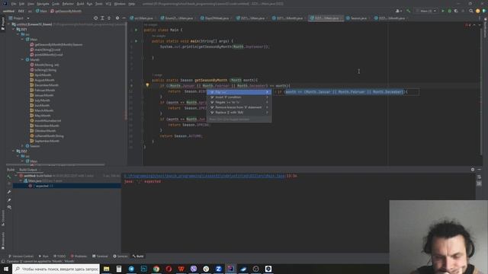Open the Edit menu

(21, 4)
